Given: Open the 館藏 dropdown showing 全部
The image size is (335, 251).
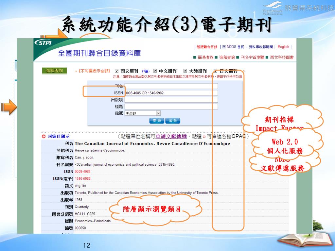Looking at the screenshot, I should point(143,113).
